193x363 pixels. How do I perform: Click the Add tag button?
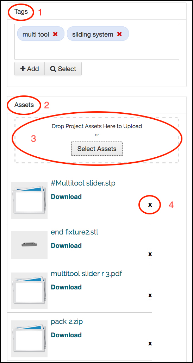(x=30, y=69)
